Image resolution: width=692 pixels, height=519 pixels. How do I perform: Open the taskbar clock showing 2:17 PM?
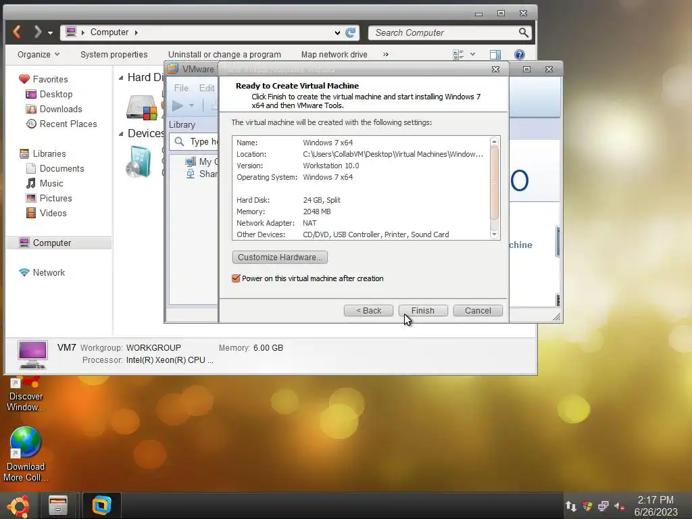pyautogui.click(x=656, y=505)
